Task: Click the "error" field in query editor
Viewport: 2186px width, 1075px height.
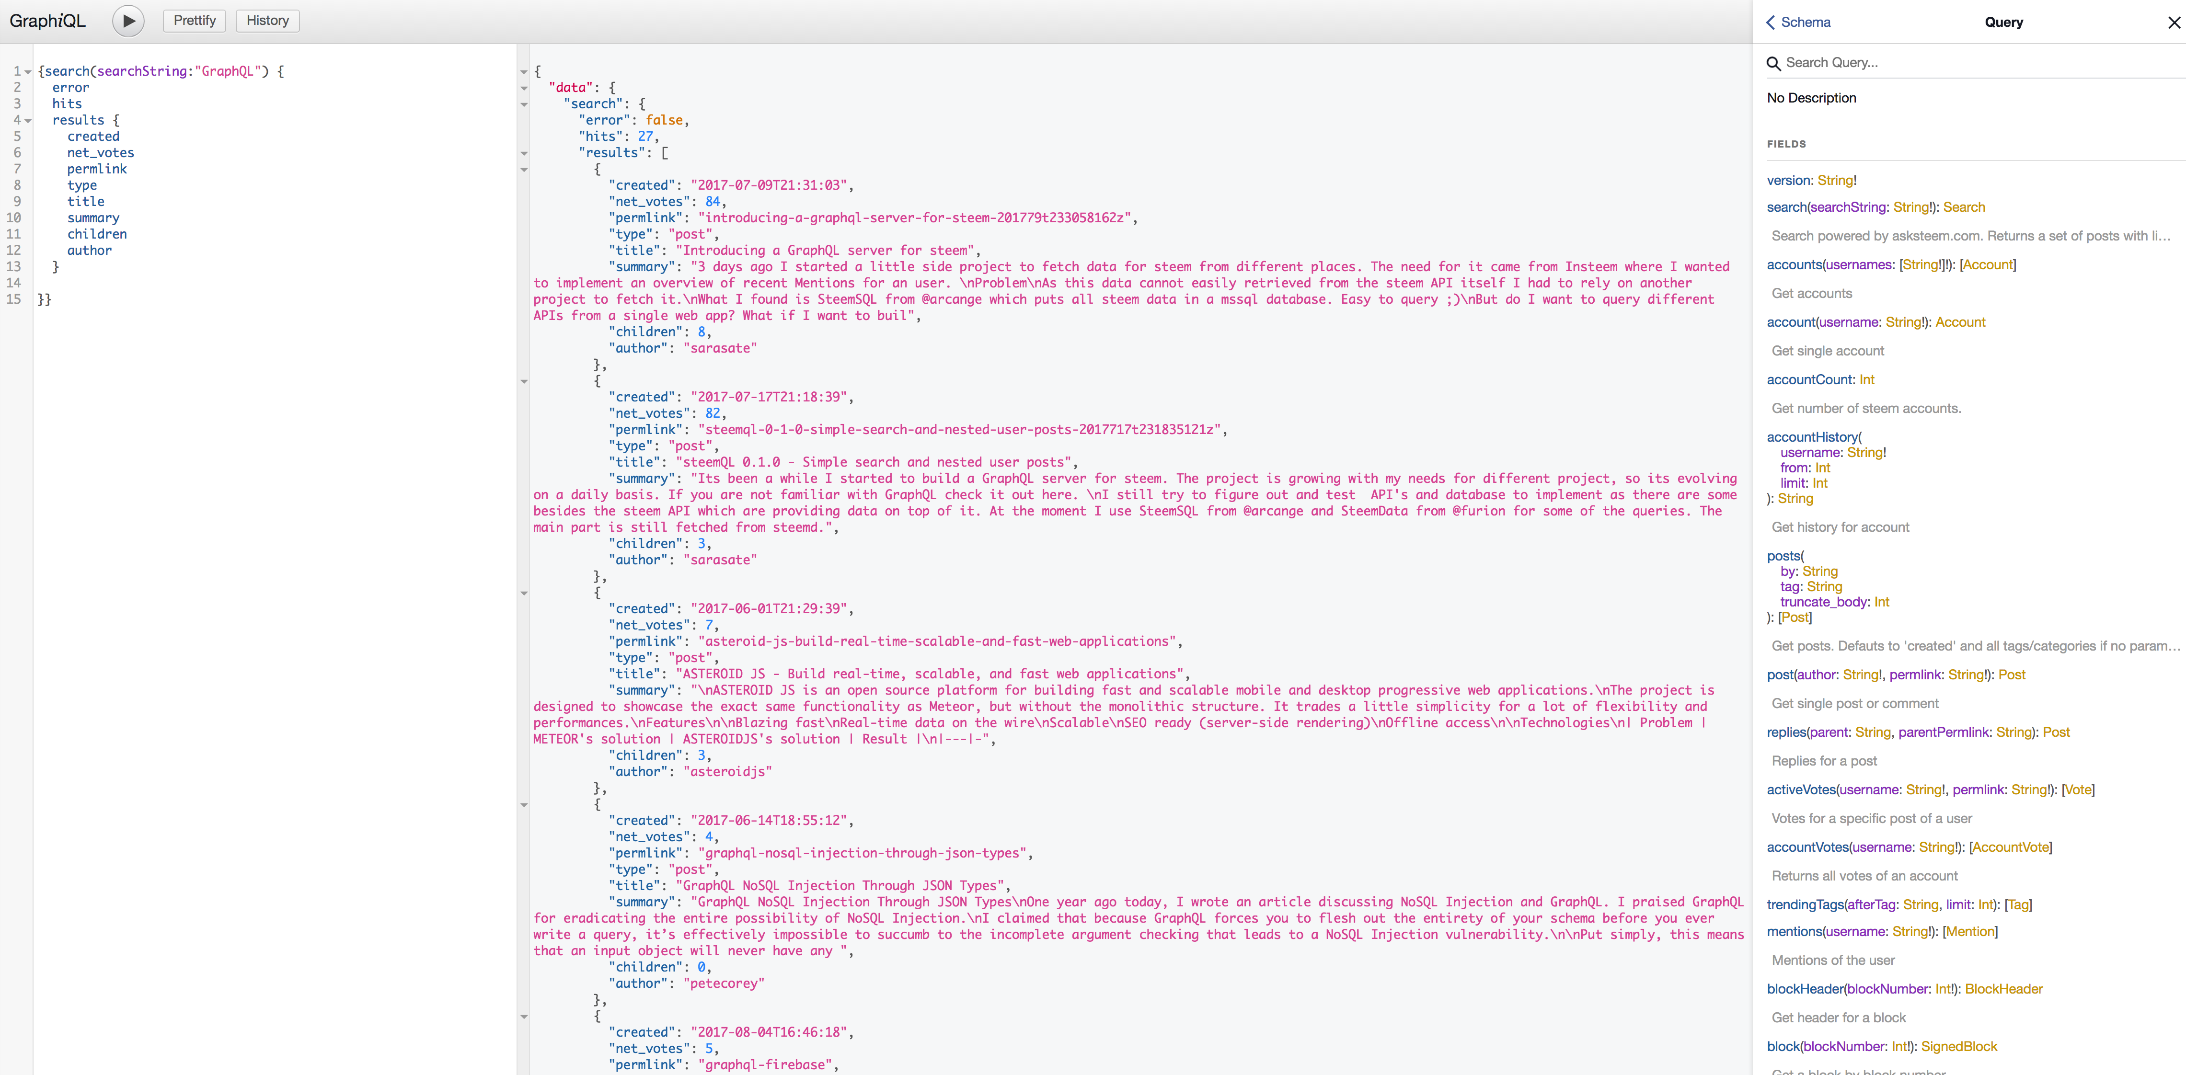Action: coord(70,87)
